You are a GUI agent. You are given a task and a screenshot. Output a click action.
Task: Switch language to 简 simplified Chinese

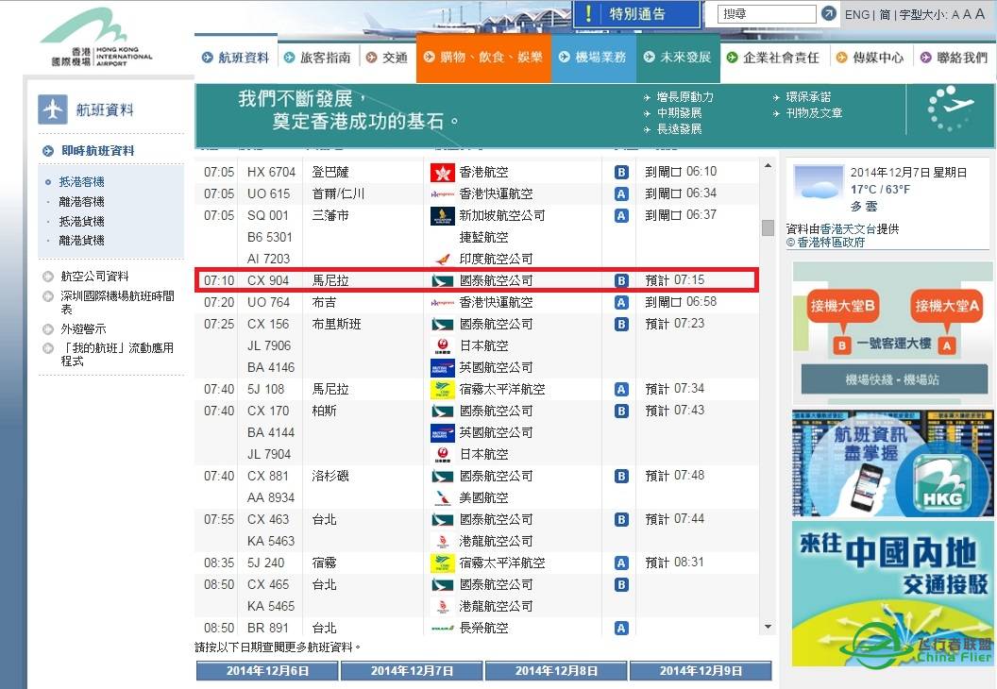(x=885, y=14)
